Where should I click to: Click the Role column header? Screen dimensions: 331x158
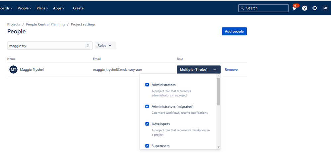click(180, 59)
